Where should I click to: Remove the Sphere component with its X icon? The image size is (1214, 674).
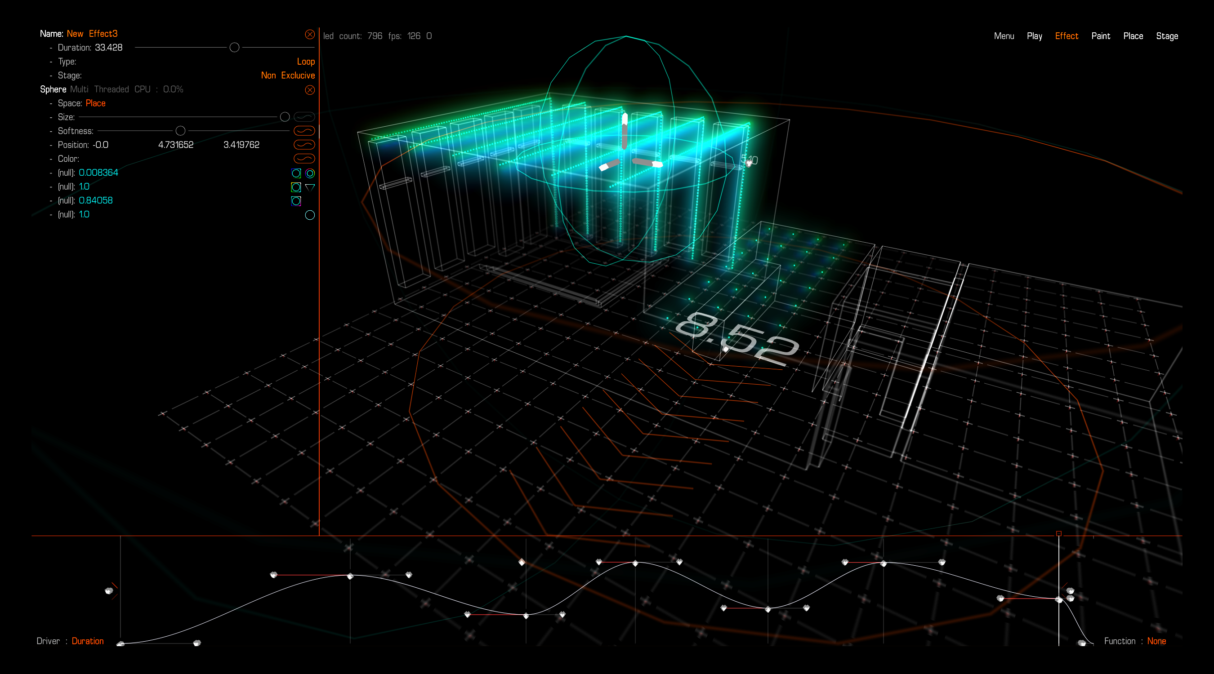point(310,90)
